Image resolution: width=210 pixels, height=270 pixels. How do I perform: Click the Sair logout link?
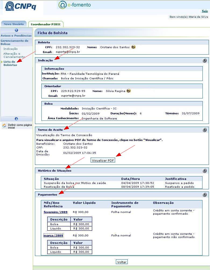(205, 11)
